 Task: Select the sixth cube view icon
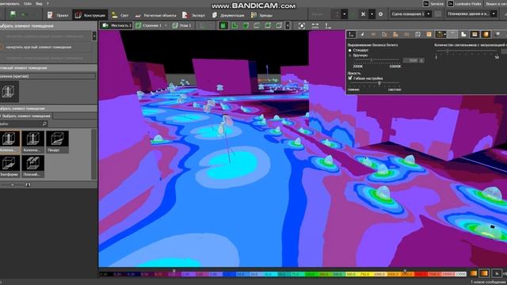279,25
